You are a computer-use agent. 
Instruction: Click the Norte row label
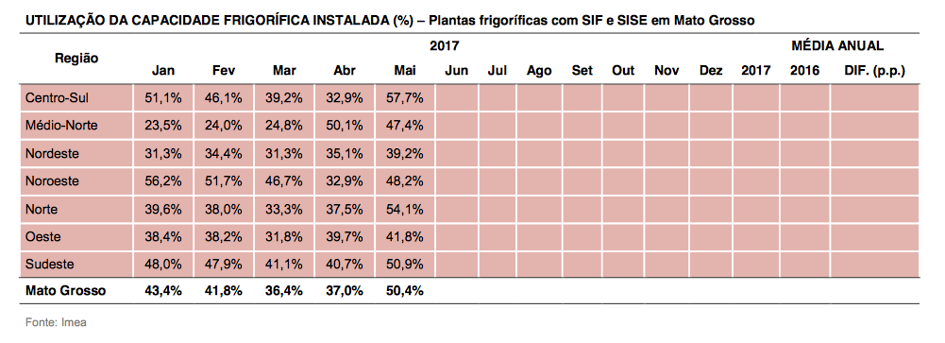41,209
